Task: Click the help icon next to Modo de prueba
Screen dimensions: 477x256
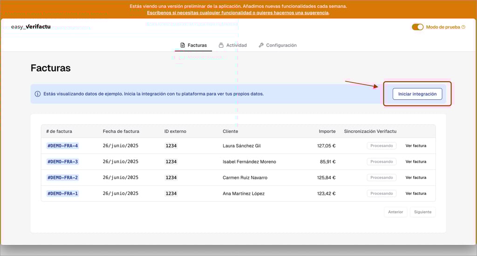Action: coord(463,27)
